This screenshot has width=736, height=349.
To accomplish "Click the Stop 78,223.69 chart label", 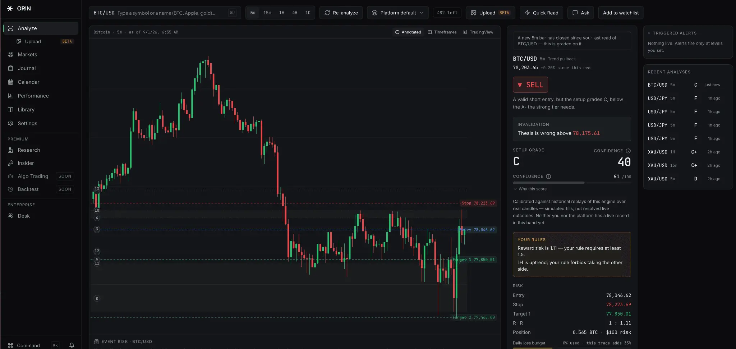I will 478,203.
